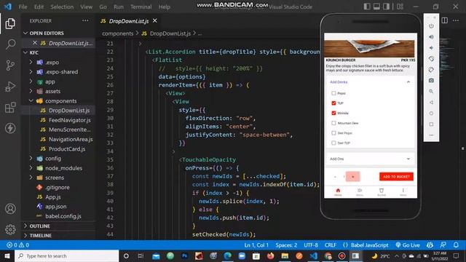Open the Extensions view
Viewport: 466px width, 262px height.
click(x=10, y=107)
